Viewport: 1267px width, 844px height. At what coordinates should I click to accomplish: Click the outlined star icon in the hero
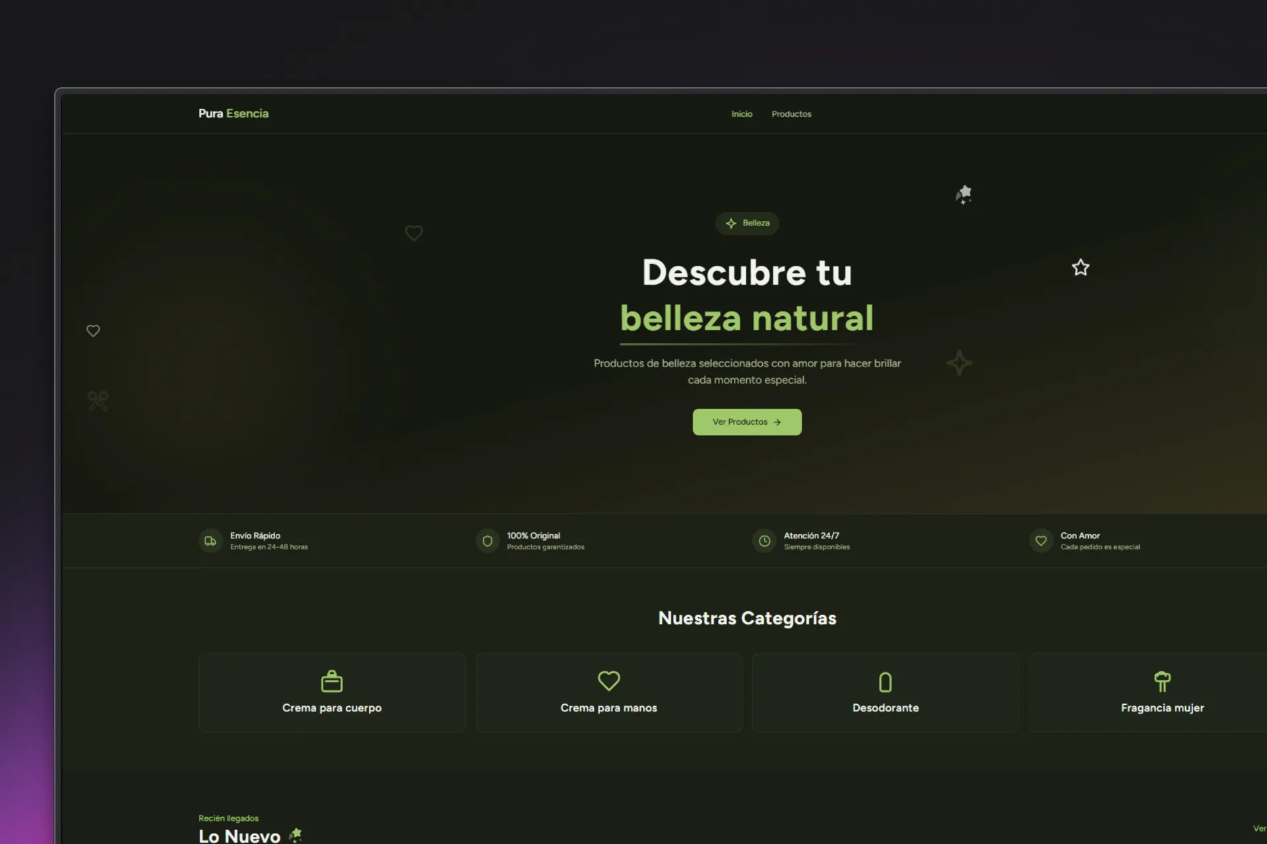click(x=1080, y=268)
